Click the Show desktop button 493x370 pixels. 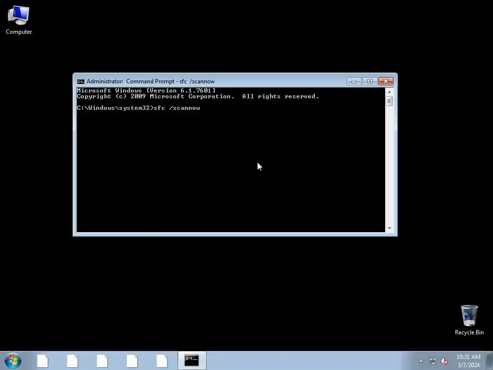(490, 360)
